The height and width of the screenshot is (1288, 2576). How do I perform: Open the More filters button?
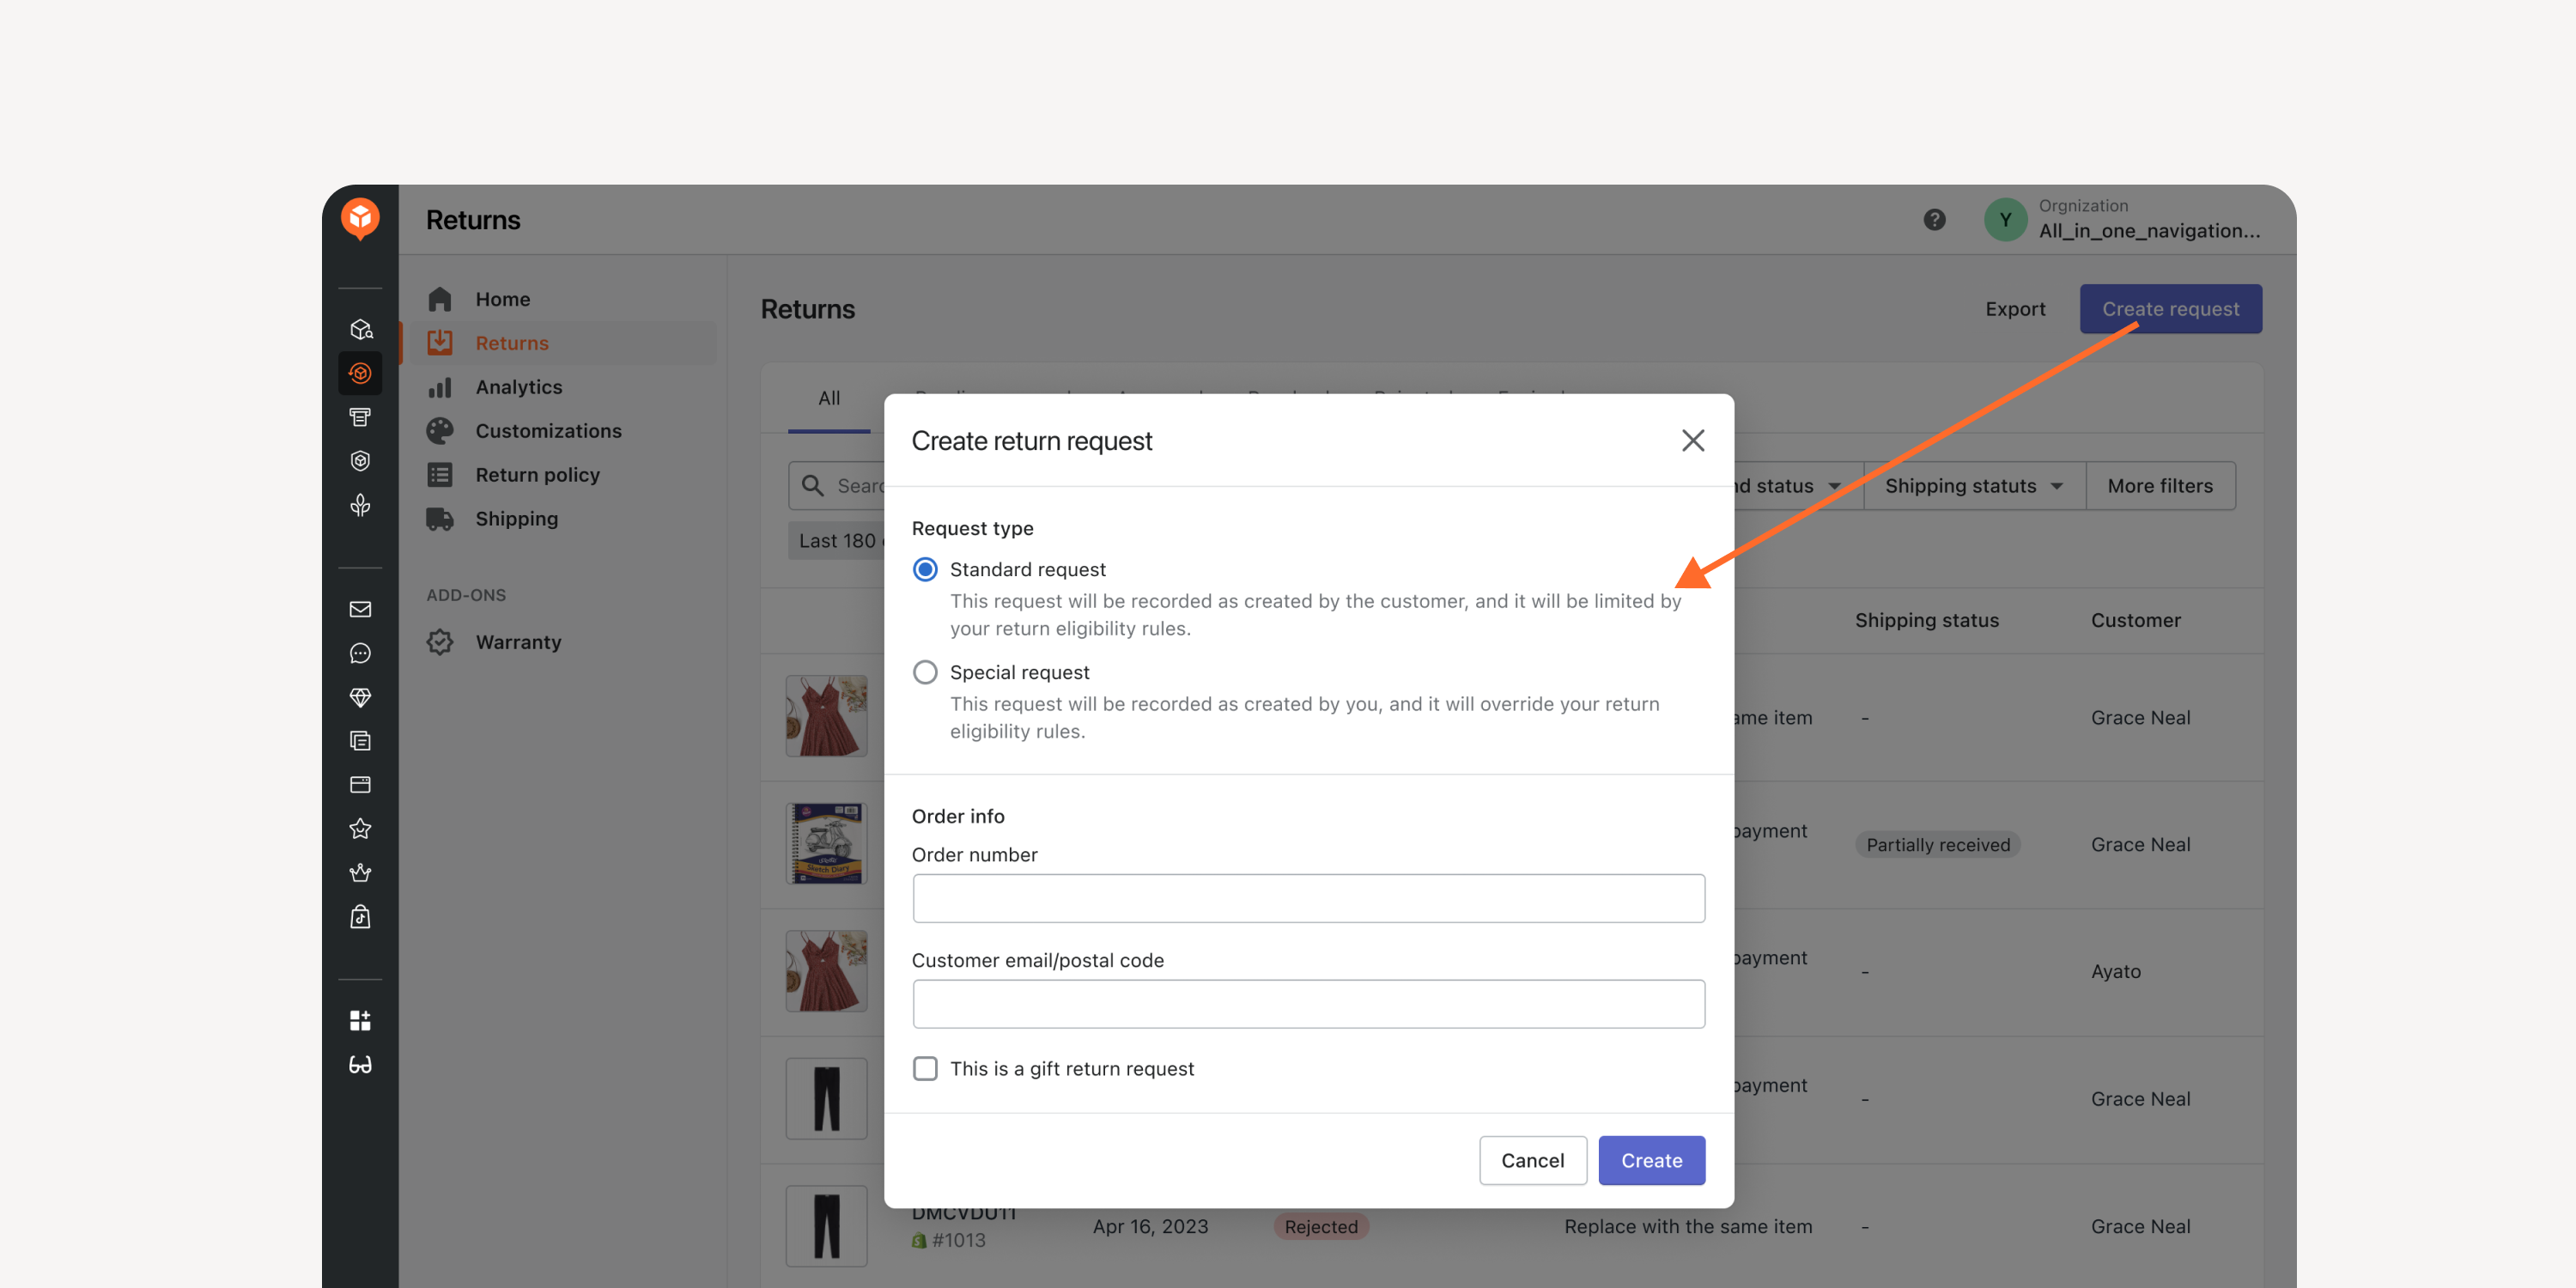2160,486
